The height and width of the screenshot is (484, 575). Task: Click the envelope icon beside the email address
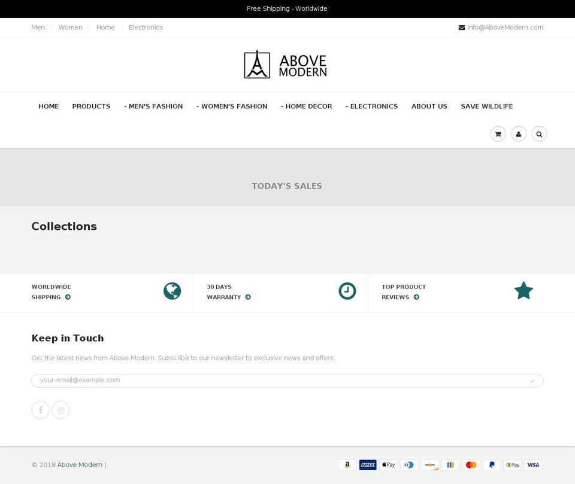pos(462,28)
